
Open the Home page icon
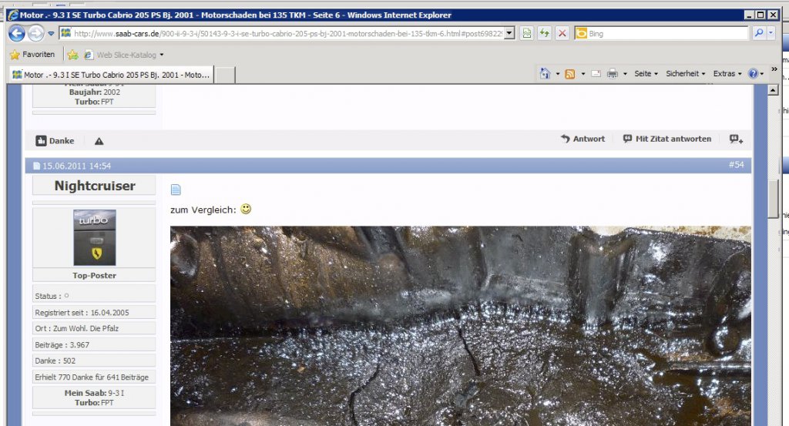545,73
